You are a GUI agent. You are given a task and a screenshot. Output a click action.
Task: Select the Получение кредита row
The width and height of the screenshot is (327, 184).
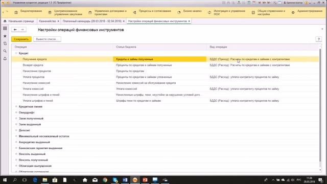coord(165,59)
